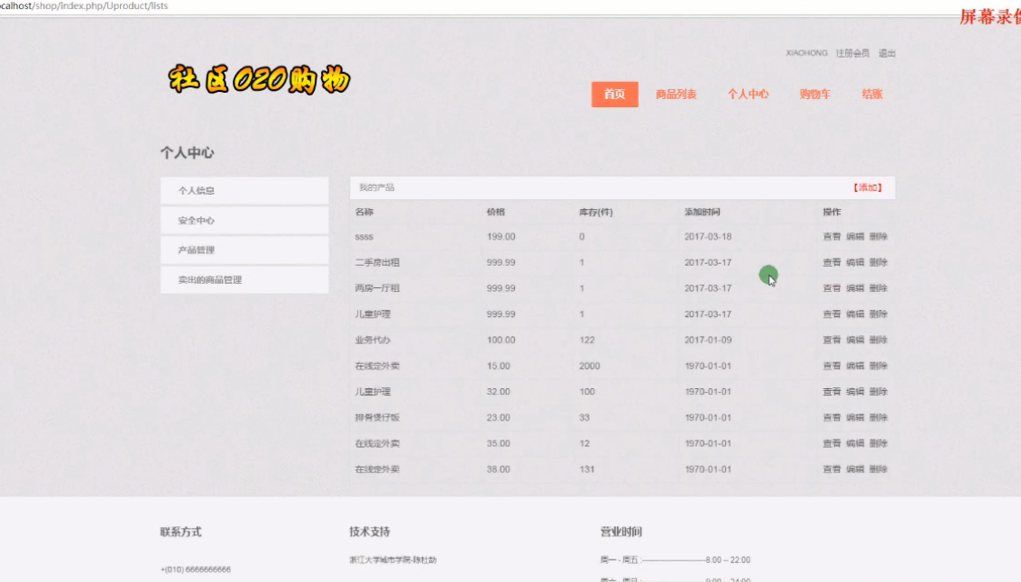
Task: Click the 业务代办 name cell
Action: click(x=373, y=340)
